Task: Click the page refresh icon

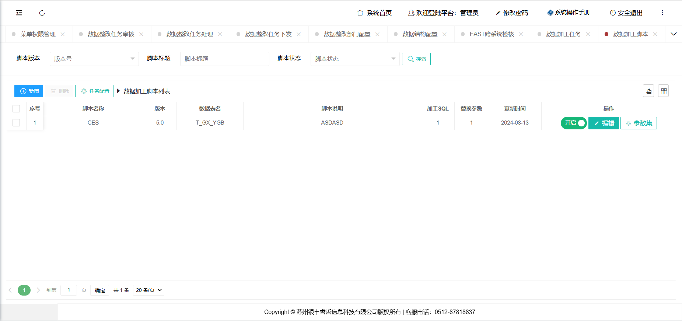Action: pyautogui.click(x=42, y=13)
